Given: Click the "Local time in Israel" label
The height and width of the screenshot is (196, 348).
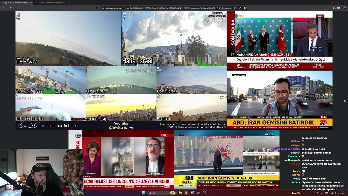Looking at the screenshot, I should (x=61, y=126).
